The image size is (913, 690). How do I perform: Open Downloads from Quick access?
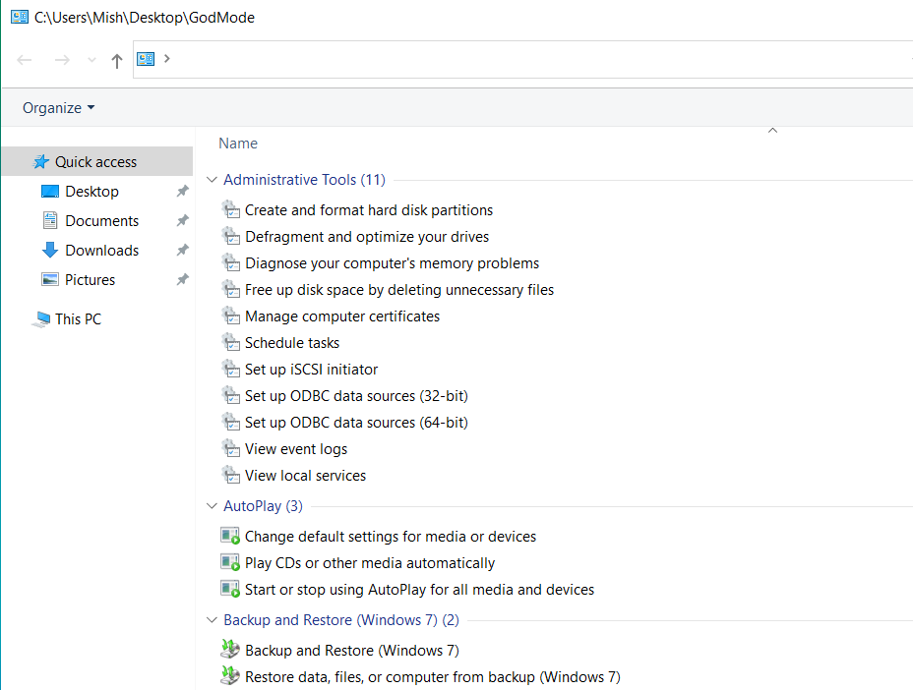(101, 251)
